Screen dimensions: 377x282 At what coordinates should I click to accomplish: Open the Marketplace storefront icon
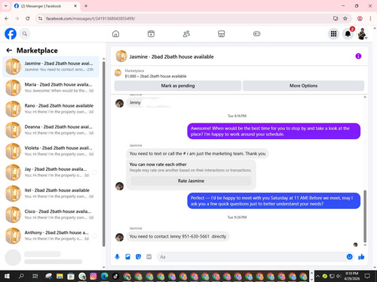click(x=222, y=34)
